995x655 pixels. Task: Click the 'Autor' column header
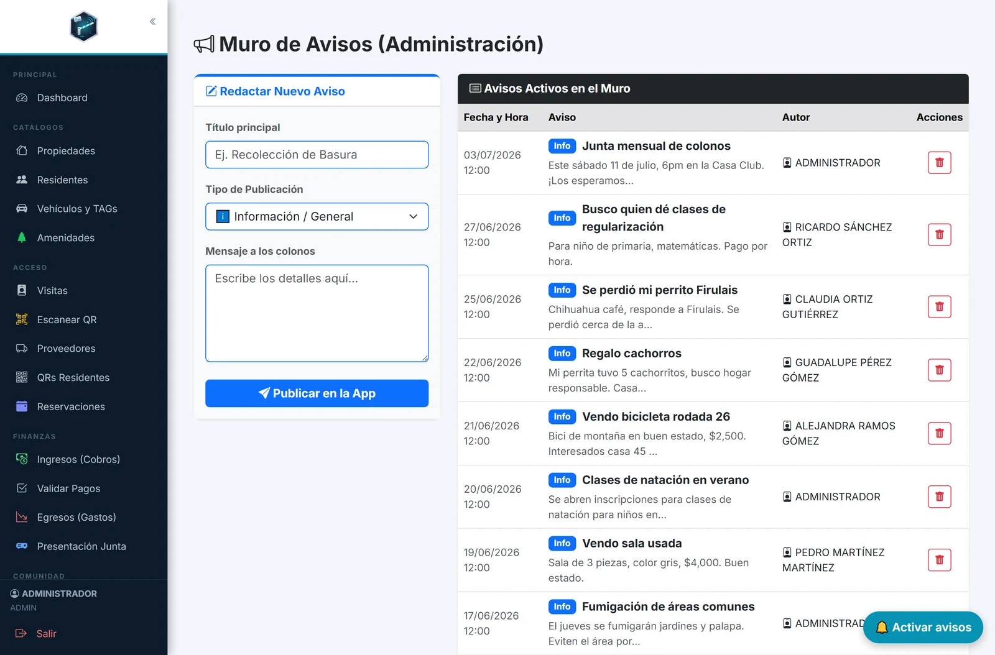pos(795,117)
